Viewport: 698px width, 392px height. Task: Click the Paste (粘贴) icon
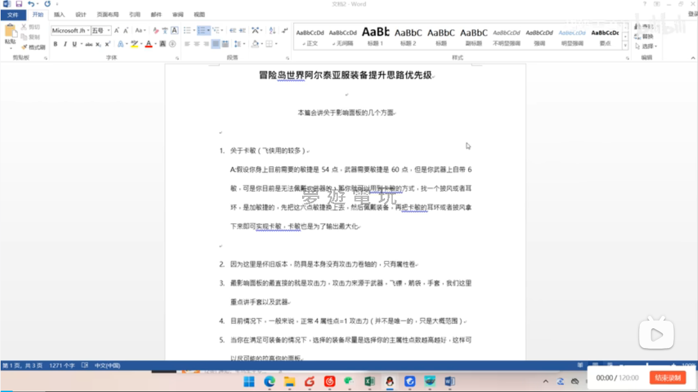click(x=10, y=33)
